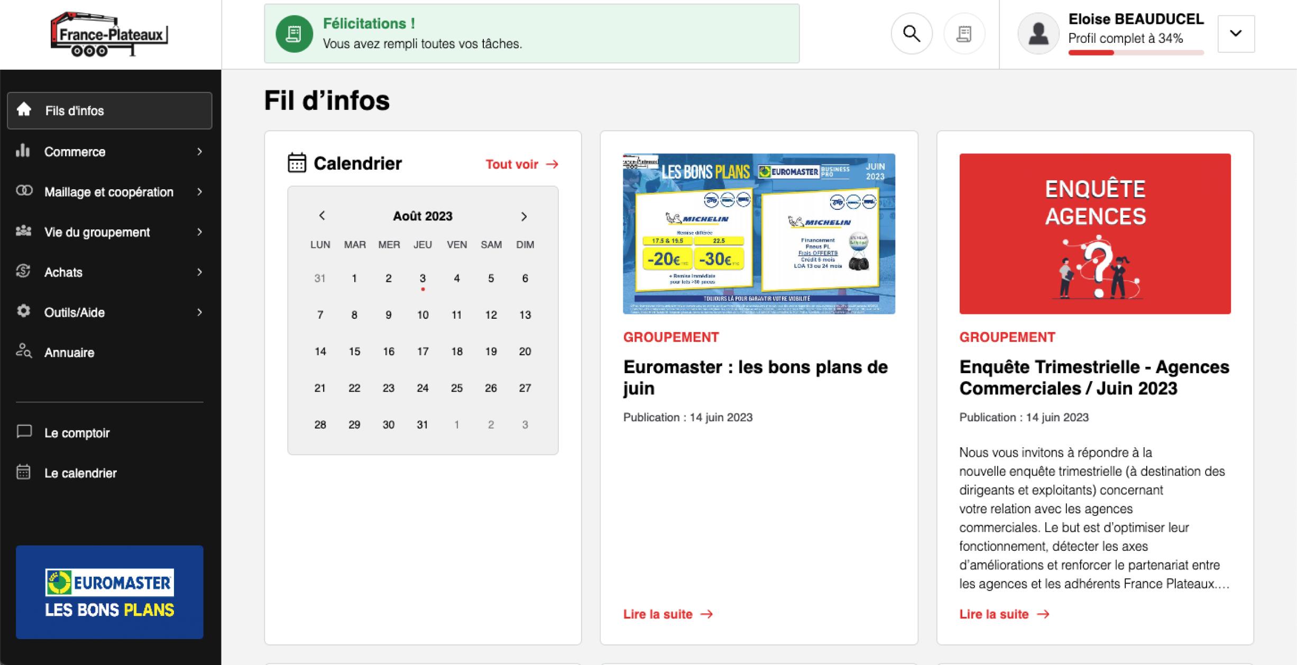Click the Profil complet à 34% text
Viewport: 1297px width, 665px height.
coord(1126,39)
